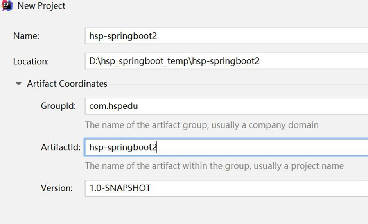The width and height of the screenshot is (368, 224).
Task: Click the D: drive letter in Location path
Action: (x=92, y=61)
